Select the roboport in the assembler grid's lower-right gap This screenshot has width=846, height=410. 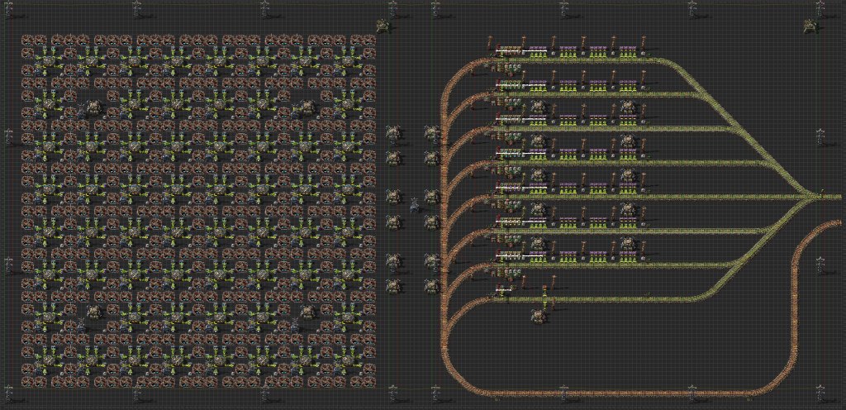coord(307,312)
